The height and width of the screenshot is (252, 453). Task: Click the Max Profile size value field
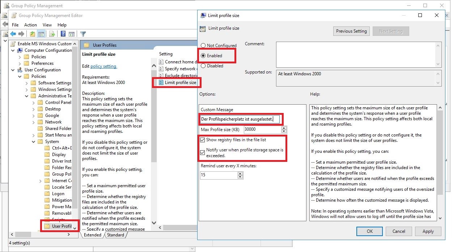(x=262, y=129)
